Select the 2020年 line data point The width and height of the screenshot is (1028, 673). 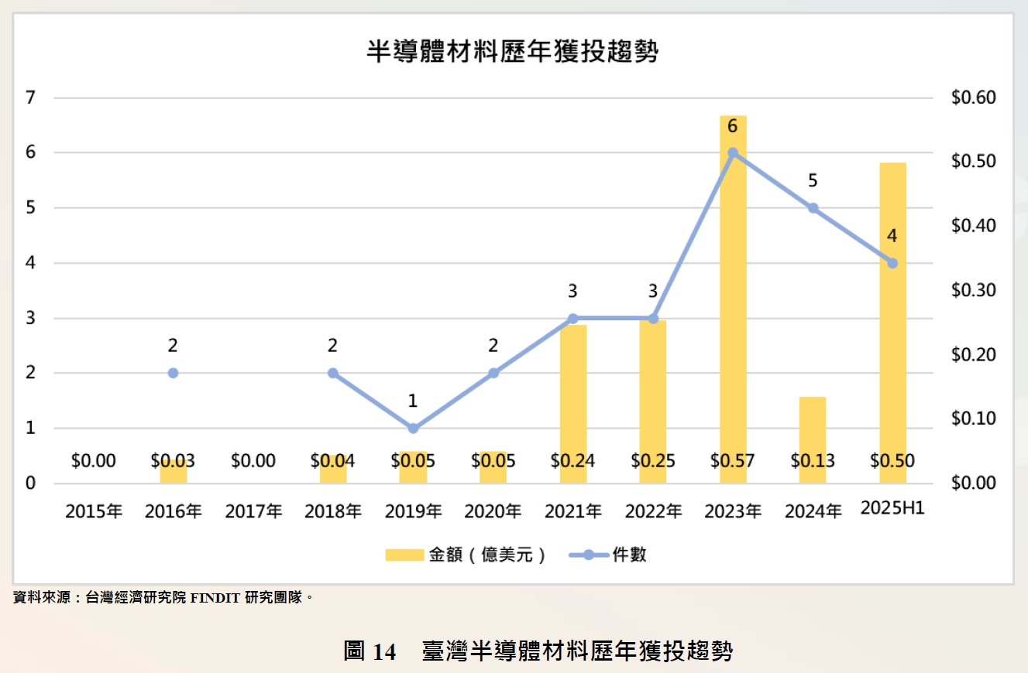click(x=493, y=373)
